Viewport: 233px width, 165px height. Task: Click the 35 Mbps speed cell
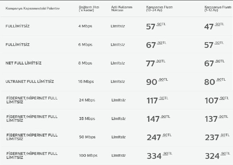point(87,119)
